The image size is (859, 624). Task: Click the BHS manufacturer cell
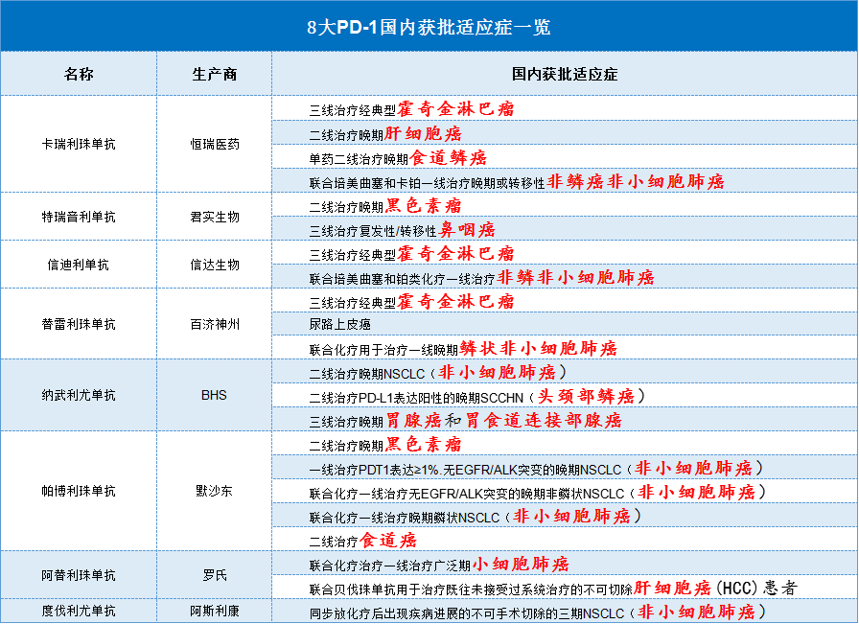(x=214, y=395)
